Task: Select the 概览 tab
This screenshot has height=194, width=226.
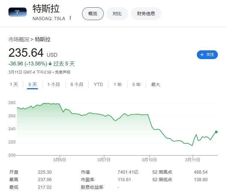Action: coord(93,14)
